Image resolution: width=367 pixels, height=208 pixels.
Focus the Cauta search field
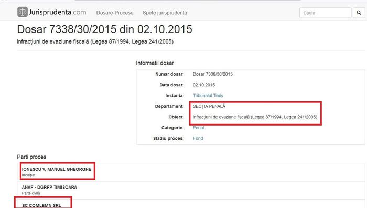tap(326, 13)
